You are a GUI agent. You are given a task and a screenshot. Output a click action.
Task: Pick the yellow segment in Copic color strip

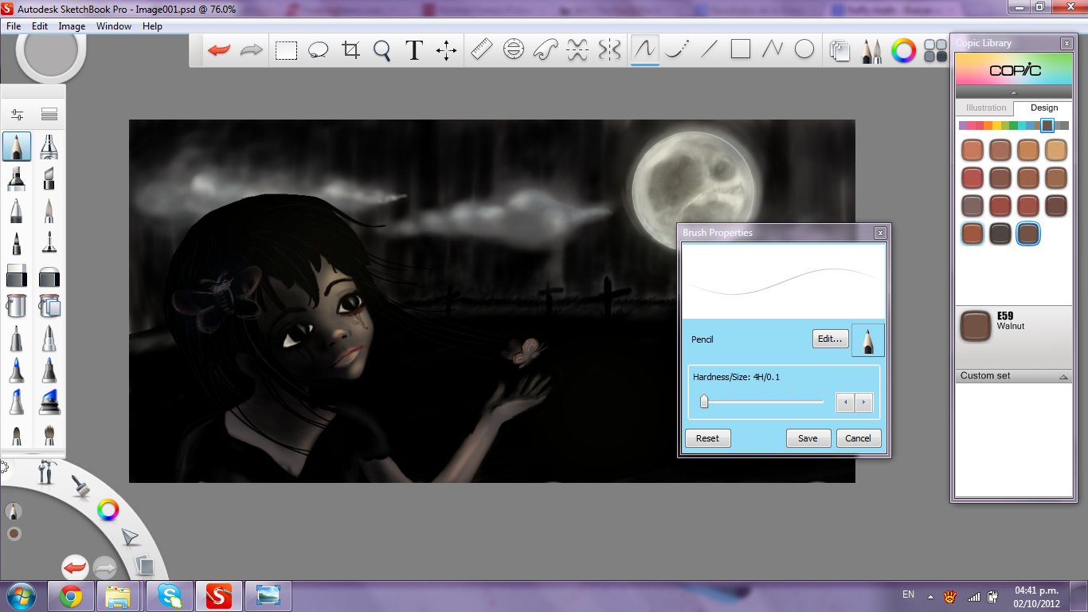[x=996, y=126]
